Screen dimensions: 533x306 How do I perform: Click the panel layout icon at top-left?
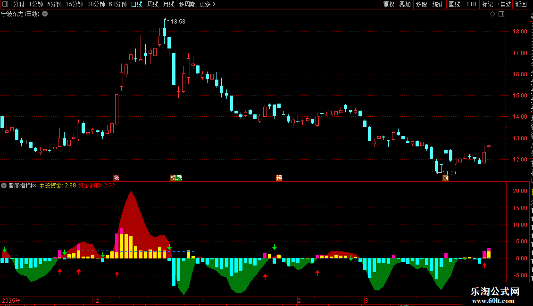coord(5,4)
